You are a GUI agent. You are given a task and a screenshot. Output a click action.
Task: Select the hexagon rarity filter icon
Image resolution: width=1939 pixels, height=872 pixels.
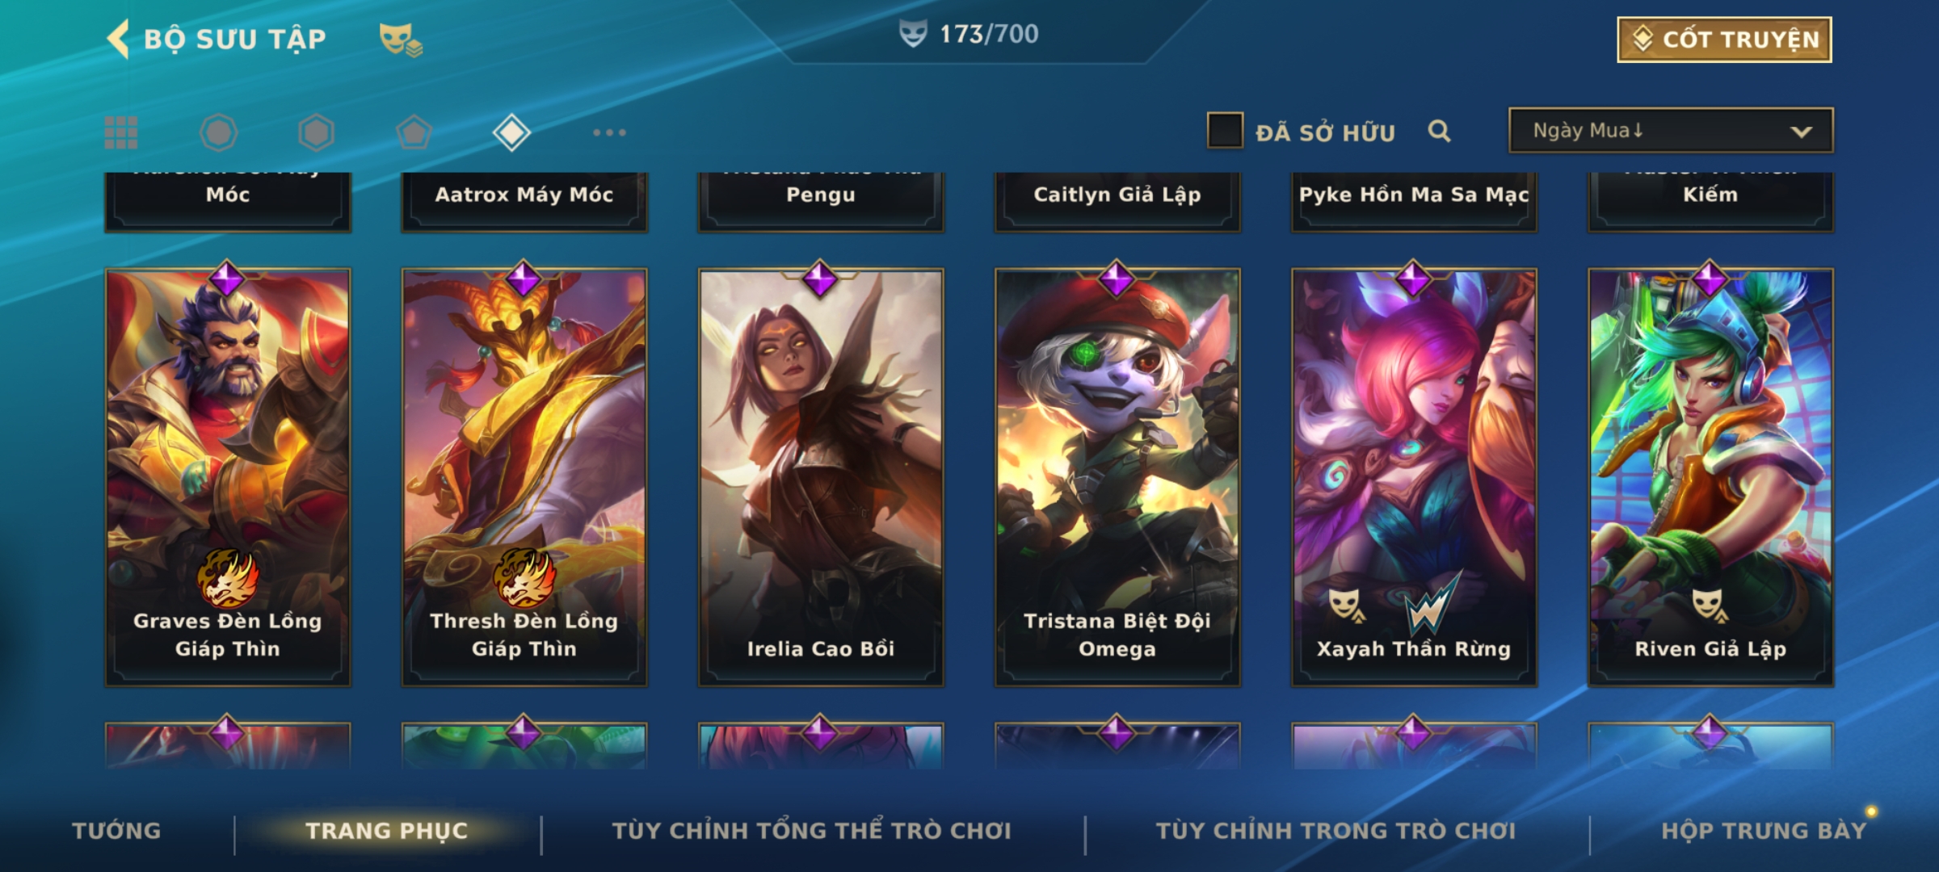(316, 132)
